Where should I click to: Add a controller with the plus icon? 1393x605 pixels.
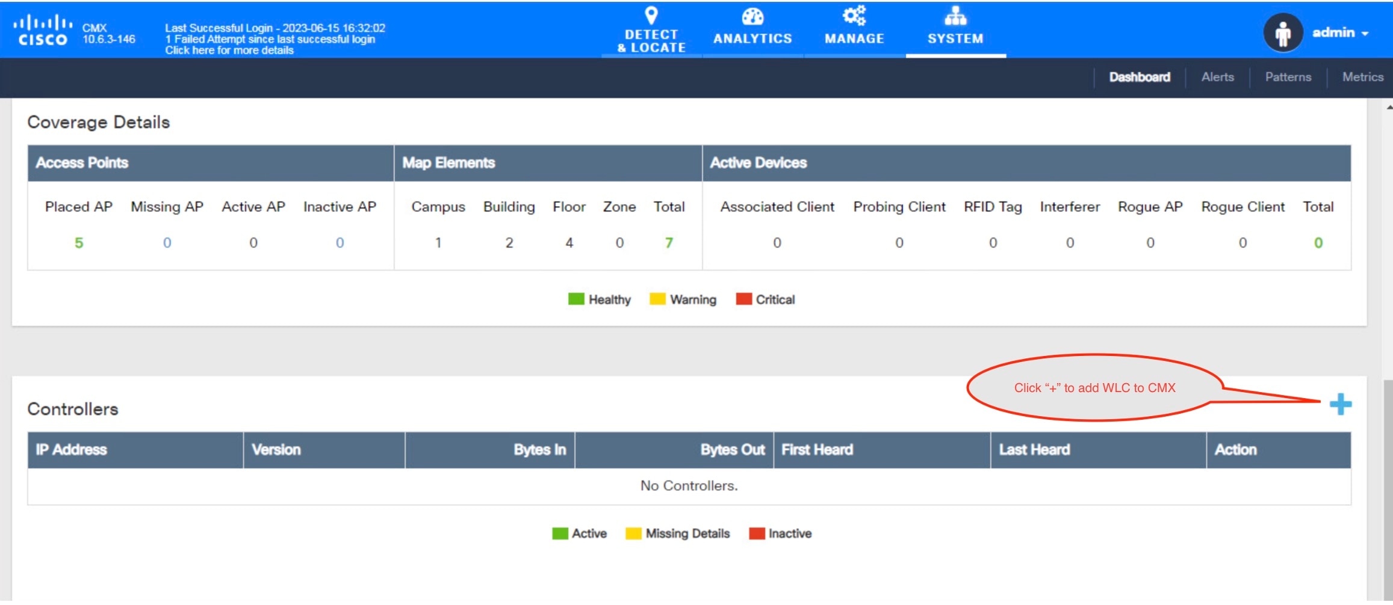[1340, 404]
